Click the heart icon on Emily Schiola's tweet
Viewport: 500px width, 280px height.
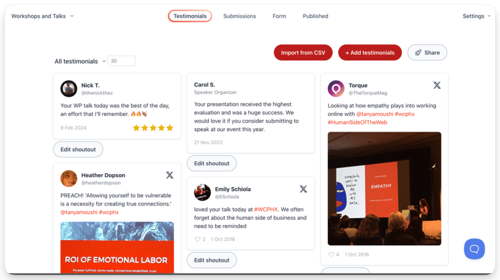(x=198, y=239)
